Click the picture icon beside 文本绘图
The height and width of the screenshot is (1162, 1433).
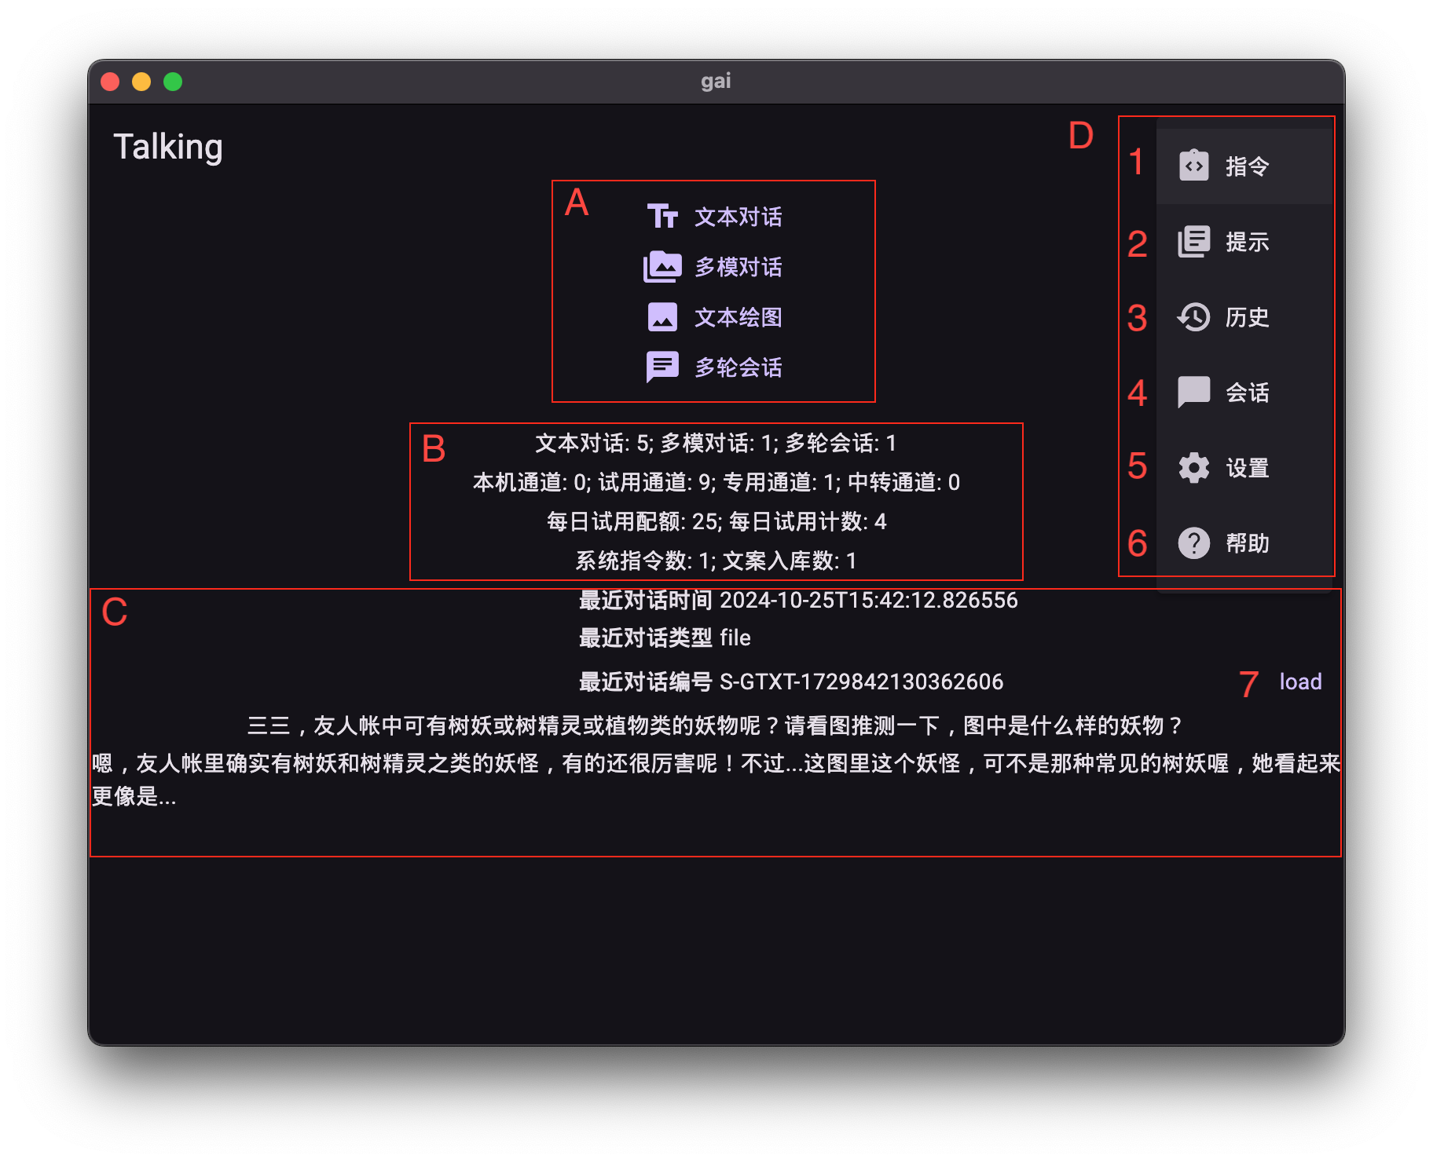tap(662, 317)
